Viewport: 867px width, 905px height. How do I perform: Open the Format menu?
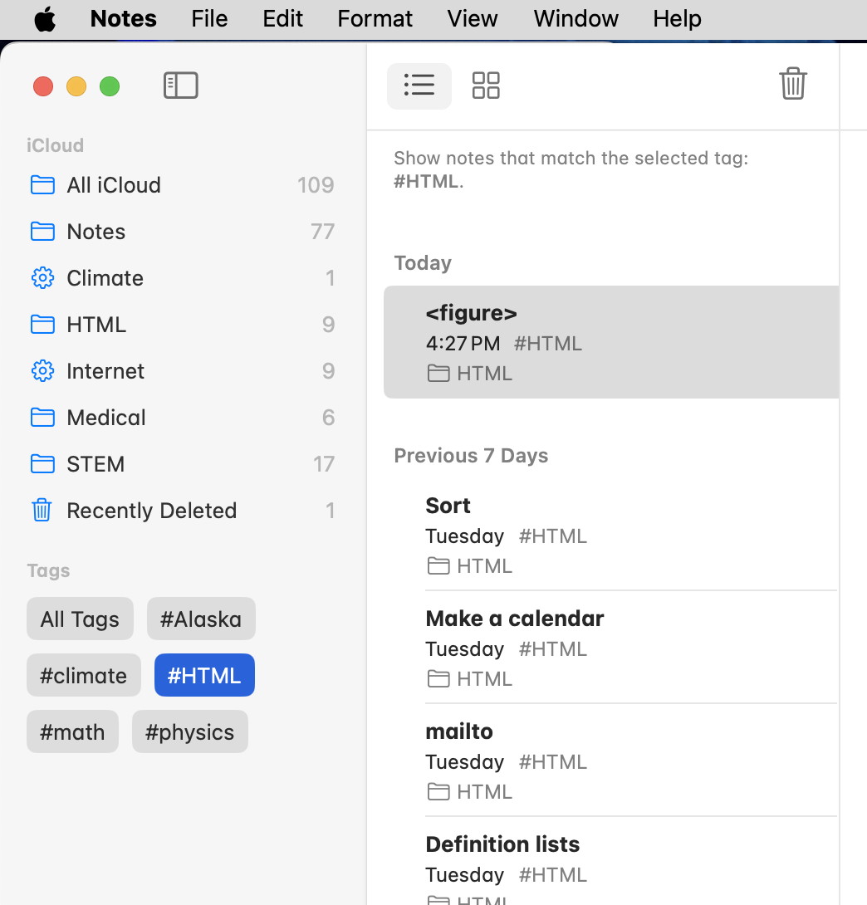(375, 19)
